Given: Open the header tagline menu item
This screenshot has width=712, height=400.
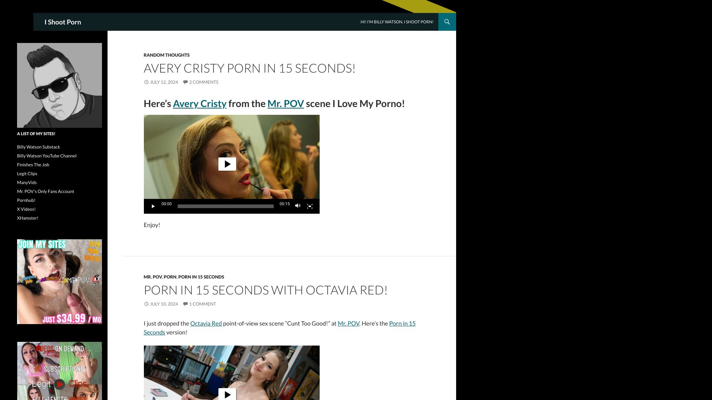Looking at the screenshot, I should 397,22.
